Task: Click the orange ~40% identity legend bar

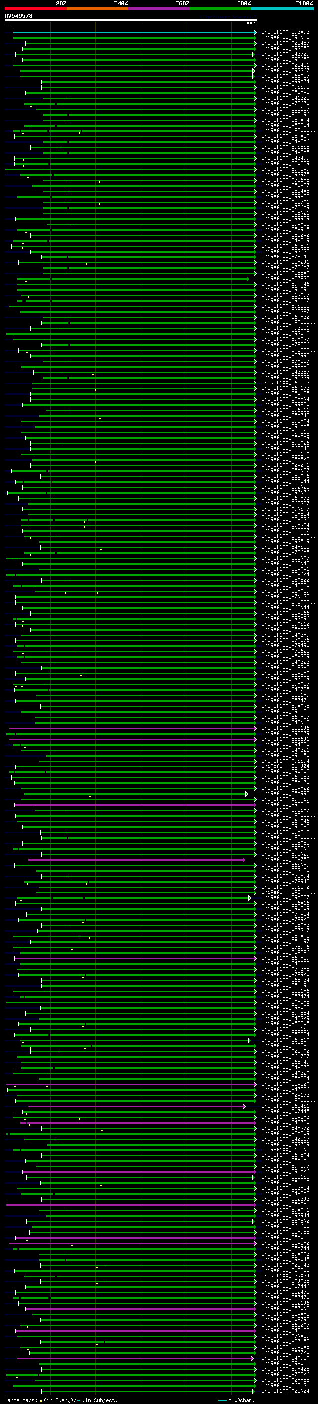Action: tap(97, 9)
